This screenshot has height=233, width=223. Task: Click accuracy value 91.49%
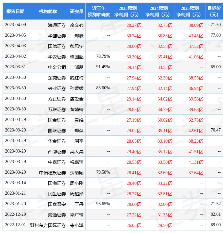click(x=103, y=67)
